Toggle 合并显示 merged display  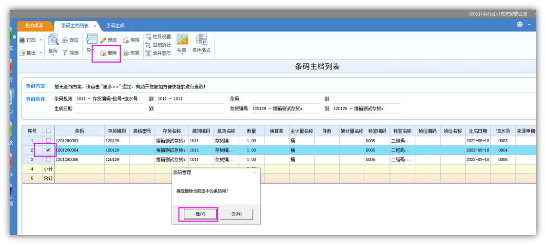158,53
